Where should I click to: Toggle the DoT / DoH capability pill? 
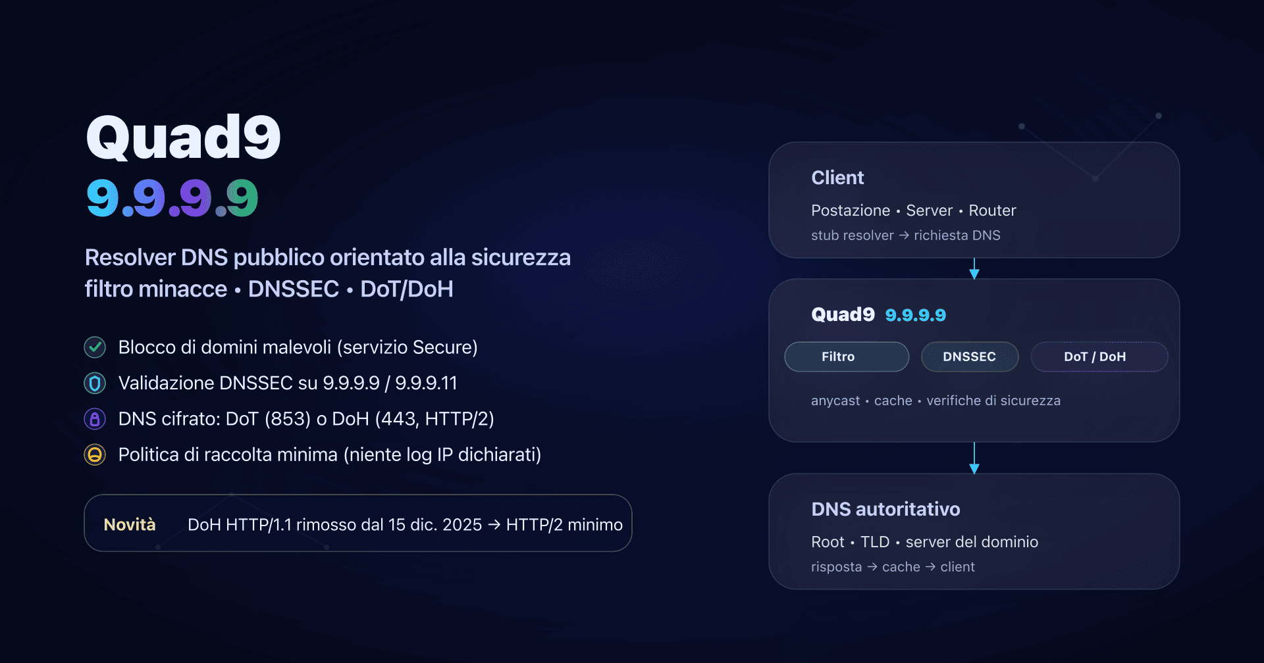point(1099,356)
